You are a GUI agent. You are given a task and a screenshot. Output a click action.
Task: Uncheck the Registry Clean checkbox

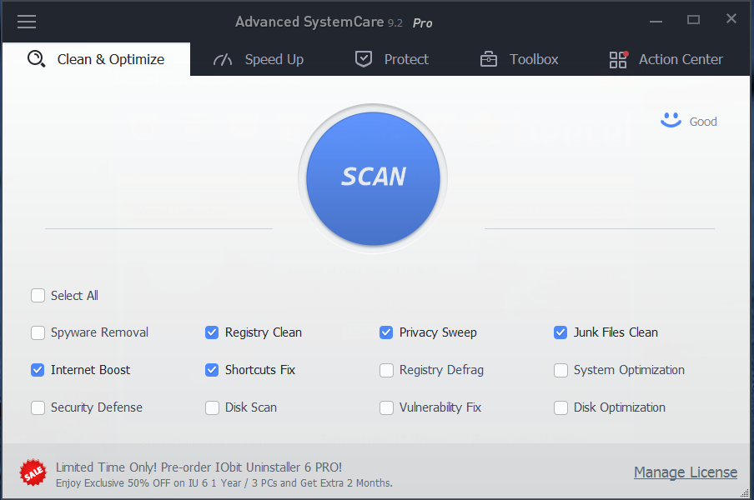(x=212, y=332)
